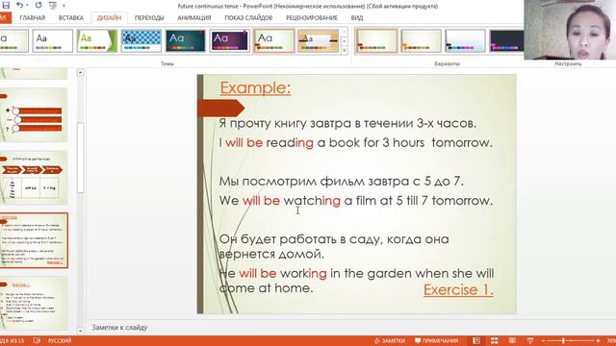Viewport: 616px width, 346px height.
Task: Change the РУССКИЙ language indicator
Action: 60,340
